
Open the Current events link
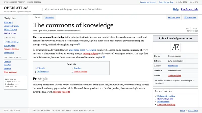click(x=10, y=33)
